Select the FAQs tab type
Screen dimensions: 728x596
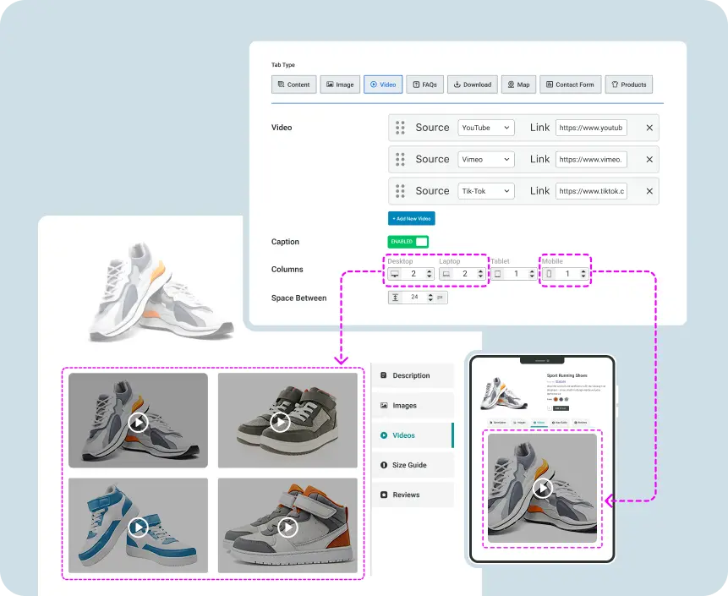[x=424, y=85]
